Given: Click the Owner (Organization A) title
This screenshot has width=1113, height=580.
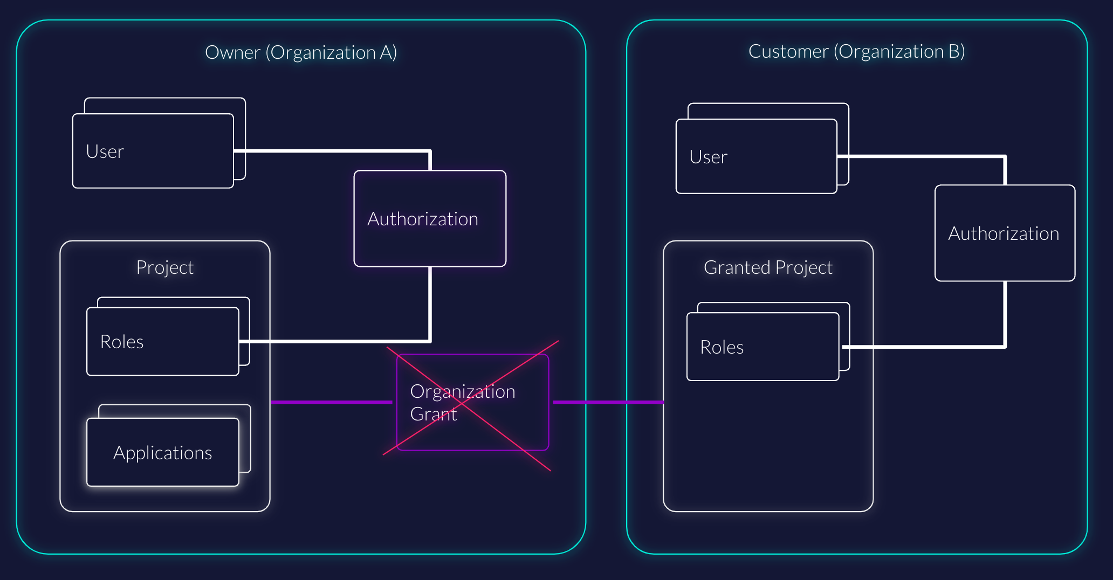Looking at the screenshot, I should pyautogui.click(x=301, y=52).
